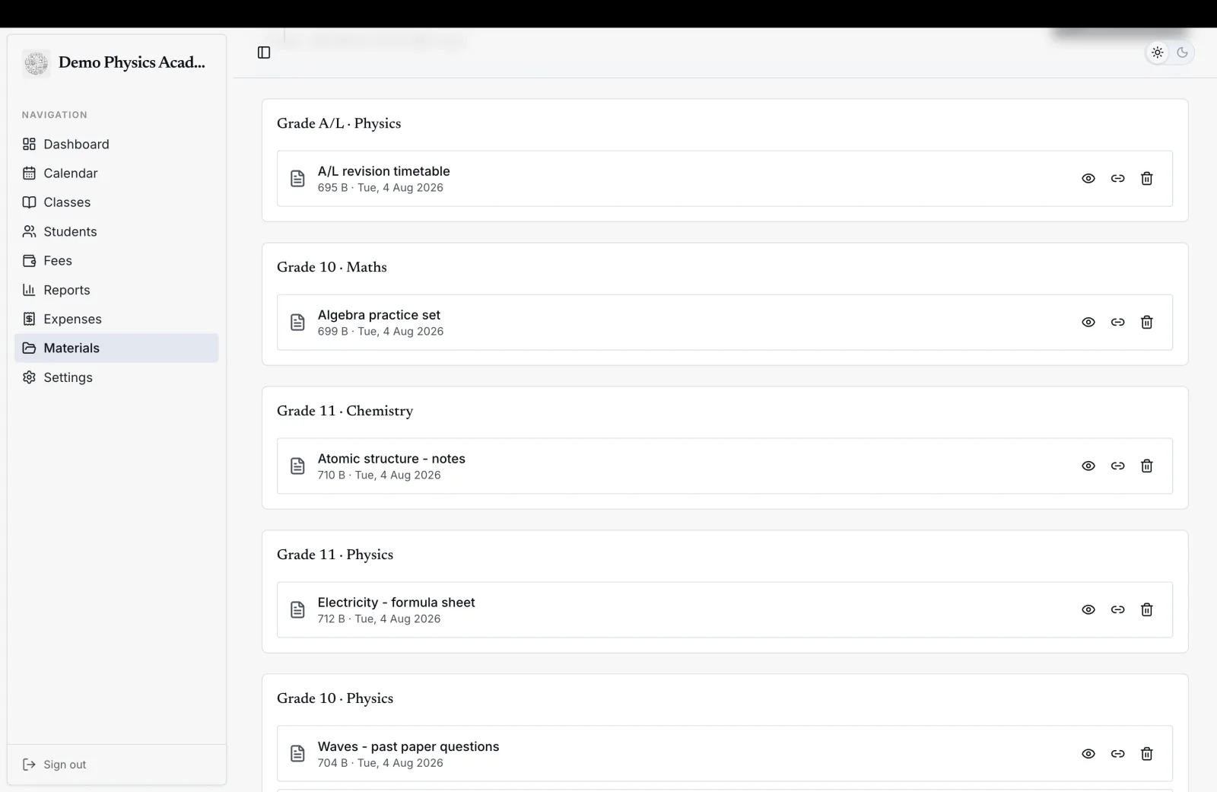Click document icon of A/L revision timetable

click(x=297, y=178)
